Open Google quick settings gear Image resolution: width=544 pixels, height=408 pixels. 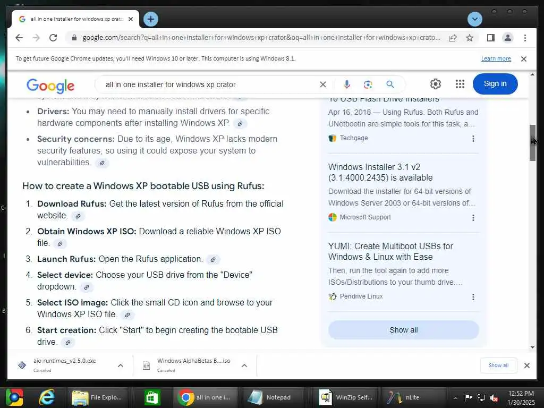click(436, 84)
